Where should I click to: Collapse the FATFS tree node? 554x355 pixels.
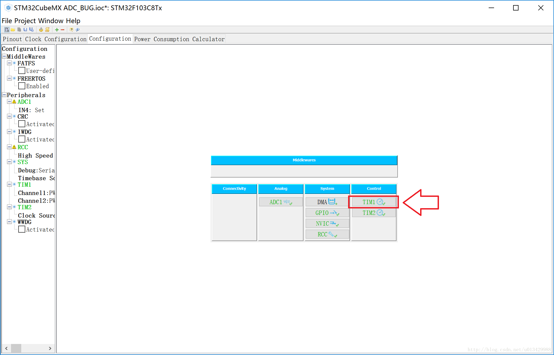pos(9,63)
